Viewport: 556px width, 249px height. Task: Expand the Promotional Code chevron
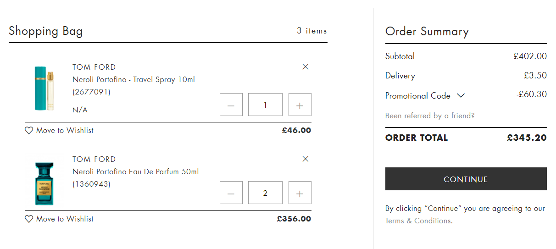pos(461,96)
